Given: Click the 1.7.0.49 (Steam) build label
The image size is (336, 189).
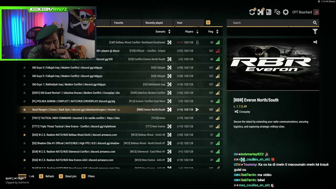Looking at the screenshot, I should click(x=328, y=1).
